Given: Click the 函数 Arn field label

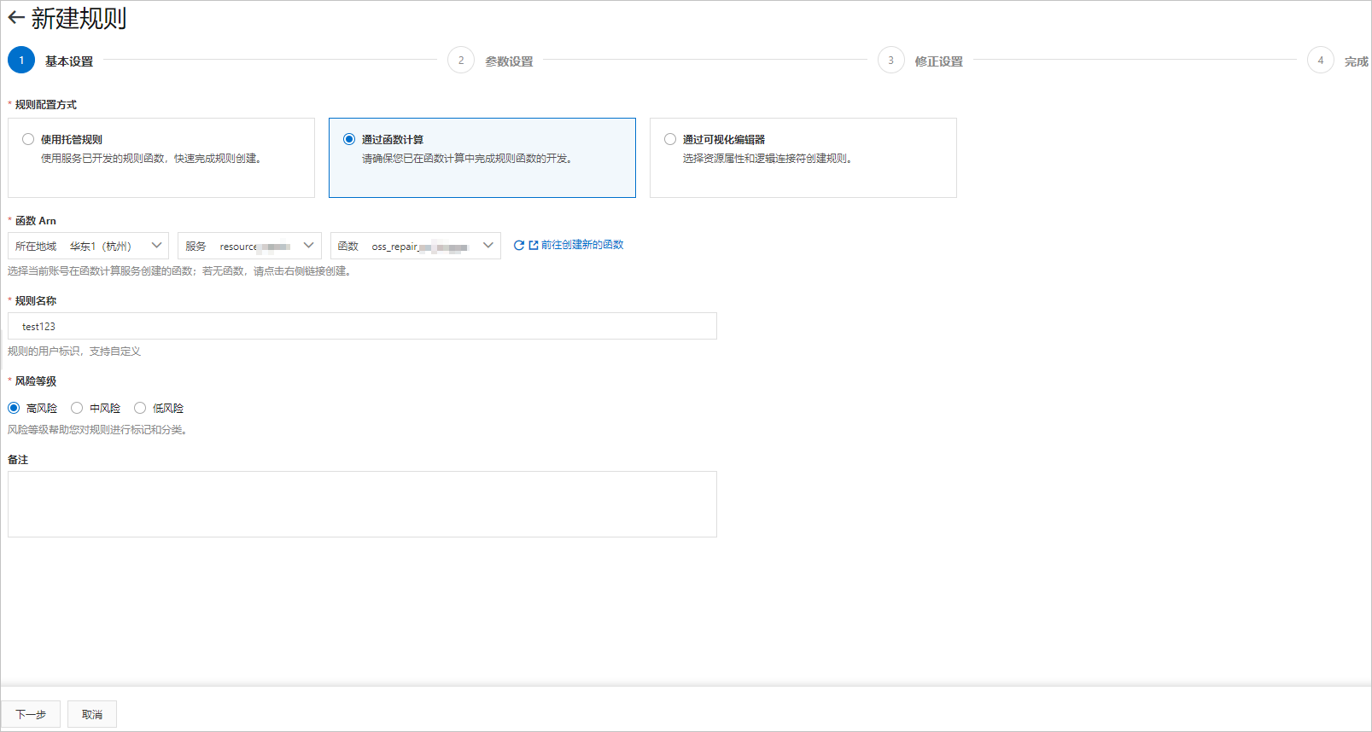Looking at the screenshot, I should 35,221.
